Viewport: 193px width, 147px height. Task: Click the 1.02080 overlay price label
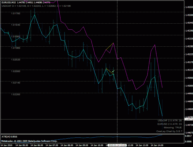(x=16, y=71)
